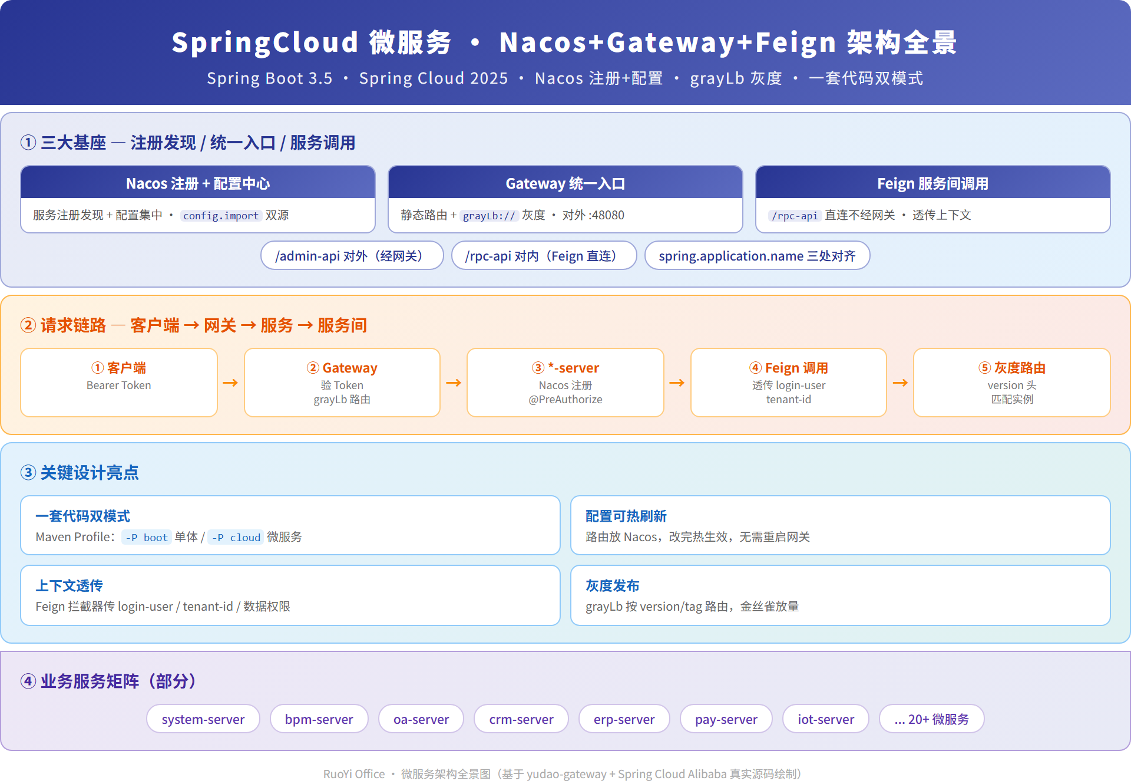Click the Spring Boot 3.5 subtitle text
Viewport: 1131px width, 784px height.
[x=270, y=78]
